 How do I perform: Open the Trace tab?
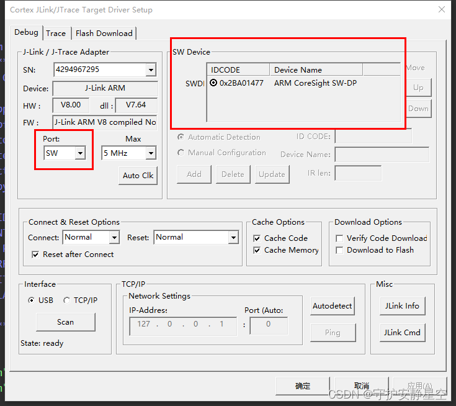(56, 34)
